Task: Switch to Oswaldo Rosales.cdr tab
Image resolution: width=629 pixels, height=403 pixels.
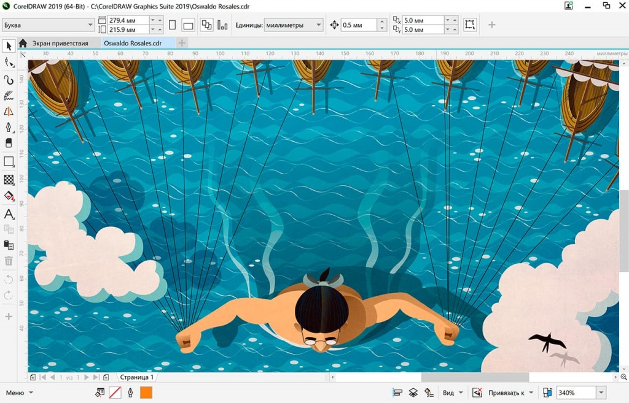Action: coord(133,44)
